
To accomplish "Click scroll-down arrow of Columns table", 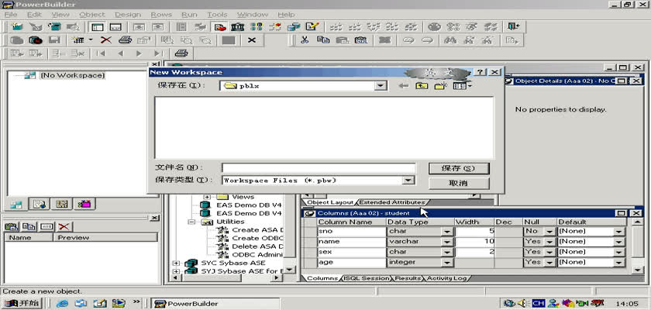I will click(637, 270).
